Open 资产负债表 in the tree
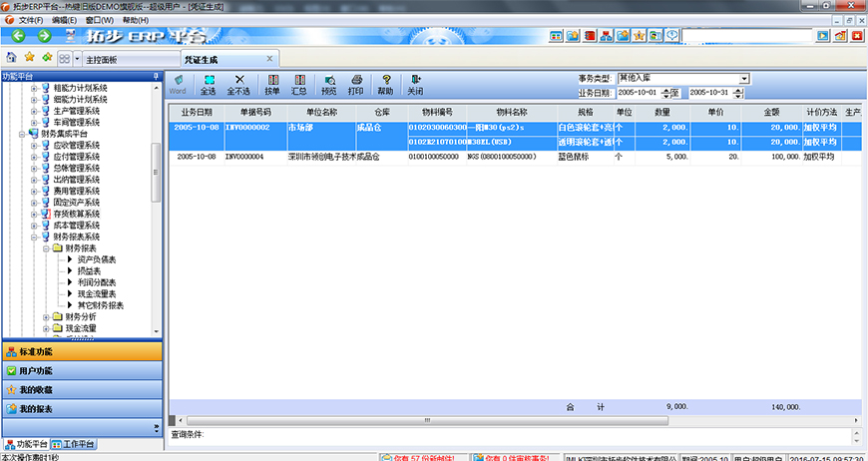 (97, 259)
